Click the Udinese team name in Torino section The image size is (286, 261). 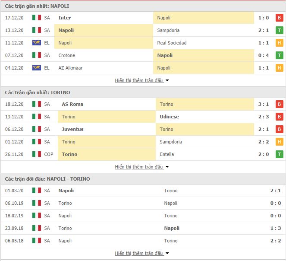tap(169, 117)
